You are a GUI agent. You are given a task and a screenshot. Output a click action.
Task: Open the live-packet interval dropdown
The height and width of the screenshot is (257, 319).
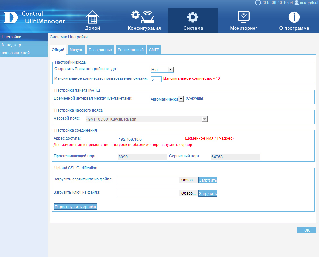(x=181, y=99)
